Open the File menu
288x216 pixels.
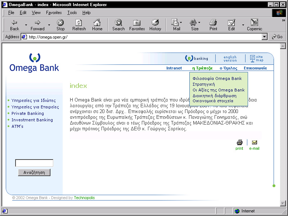pos(11,13)
